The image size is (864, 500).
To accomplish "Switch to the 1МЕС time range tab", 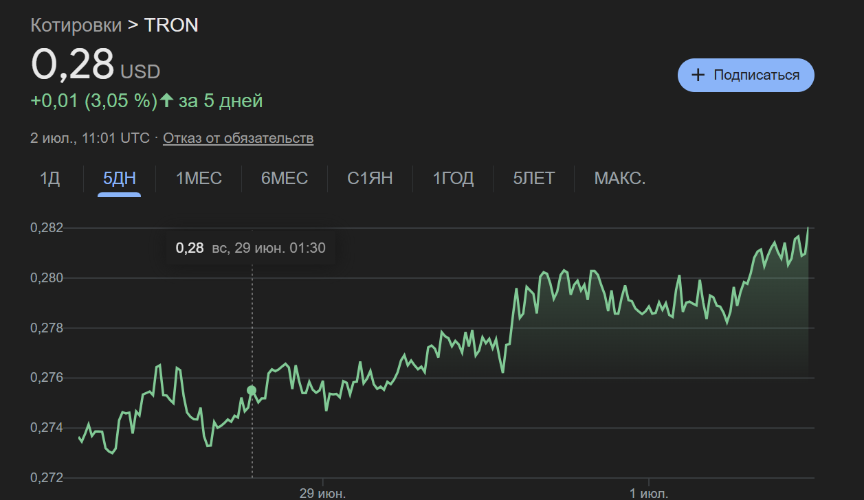I will [199, 179].
